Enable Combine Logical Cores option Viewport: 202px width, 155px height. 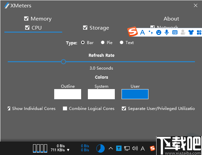point(65,109)
